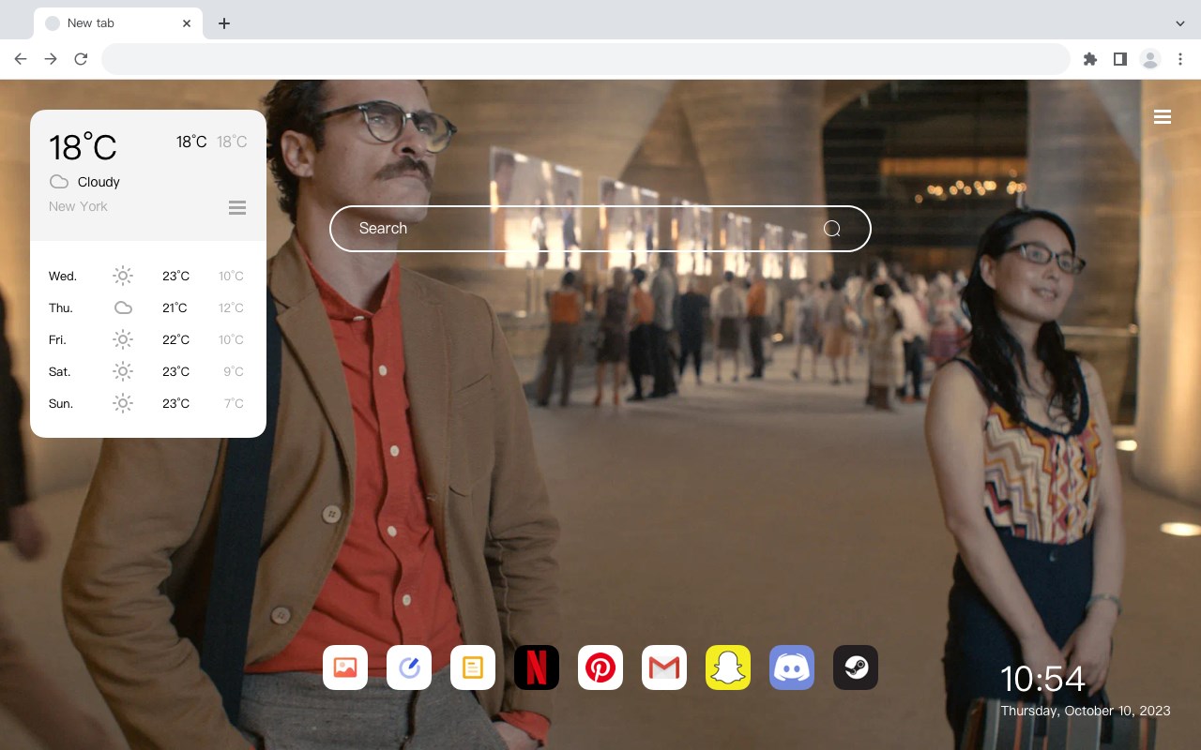Open the blue checkmark tasks shortcut
The width and height of the screenshot is (1201, 750).
pyautogui.click(x=409, y=667)
